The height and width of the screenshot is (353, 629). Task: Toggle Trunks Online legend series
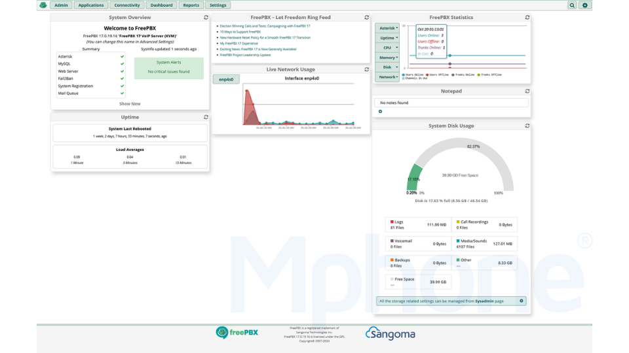pyautogui.click(x=463, y=75)
